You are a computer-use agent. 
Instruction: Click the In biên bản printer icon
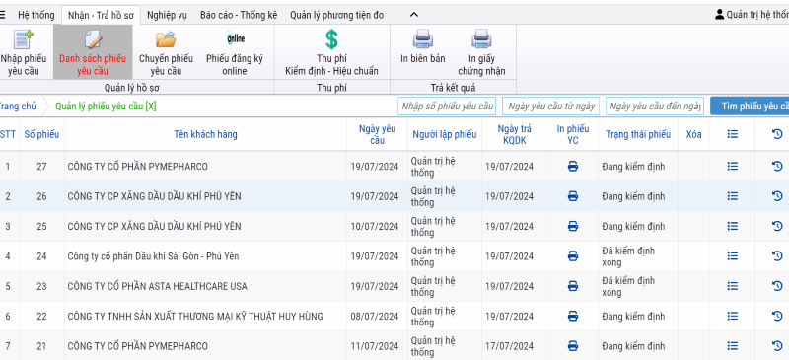(423, 39)
